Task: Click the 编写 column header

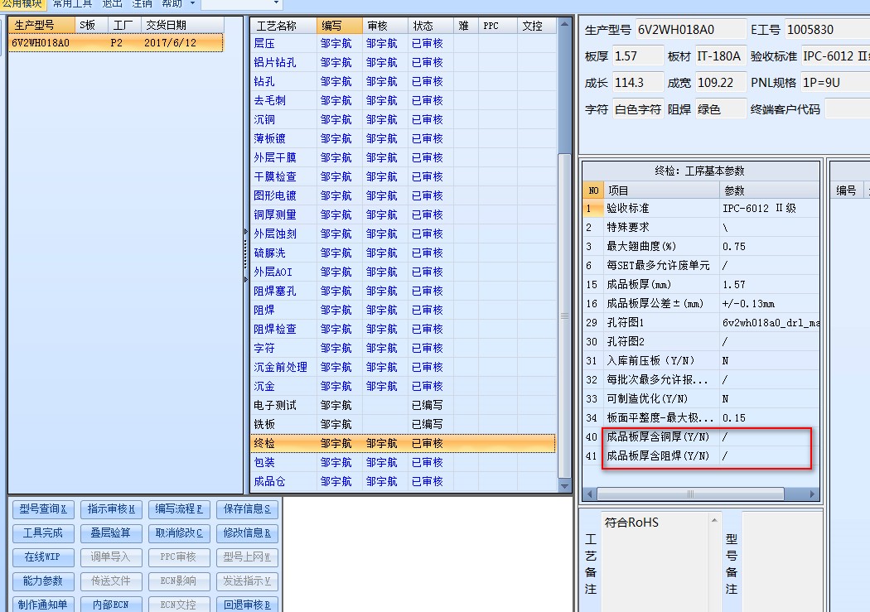Action: (x=339, y=26)
